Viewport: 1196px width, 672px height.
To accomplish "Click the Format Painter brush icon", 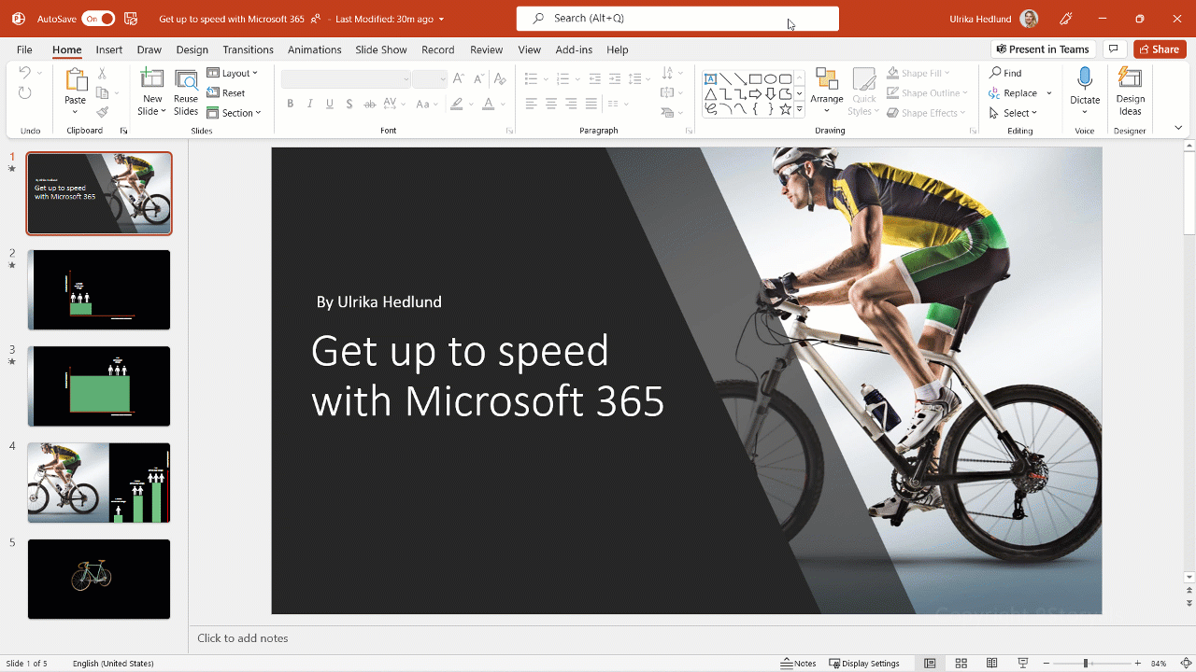I will (102, 112).
